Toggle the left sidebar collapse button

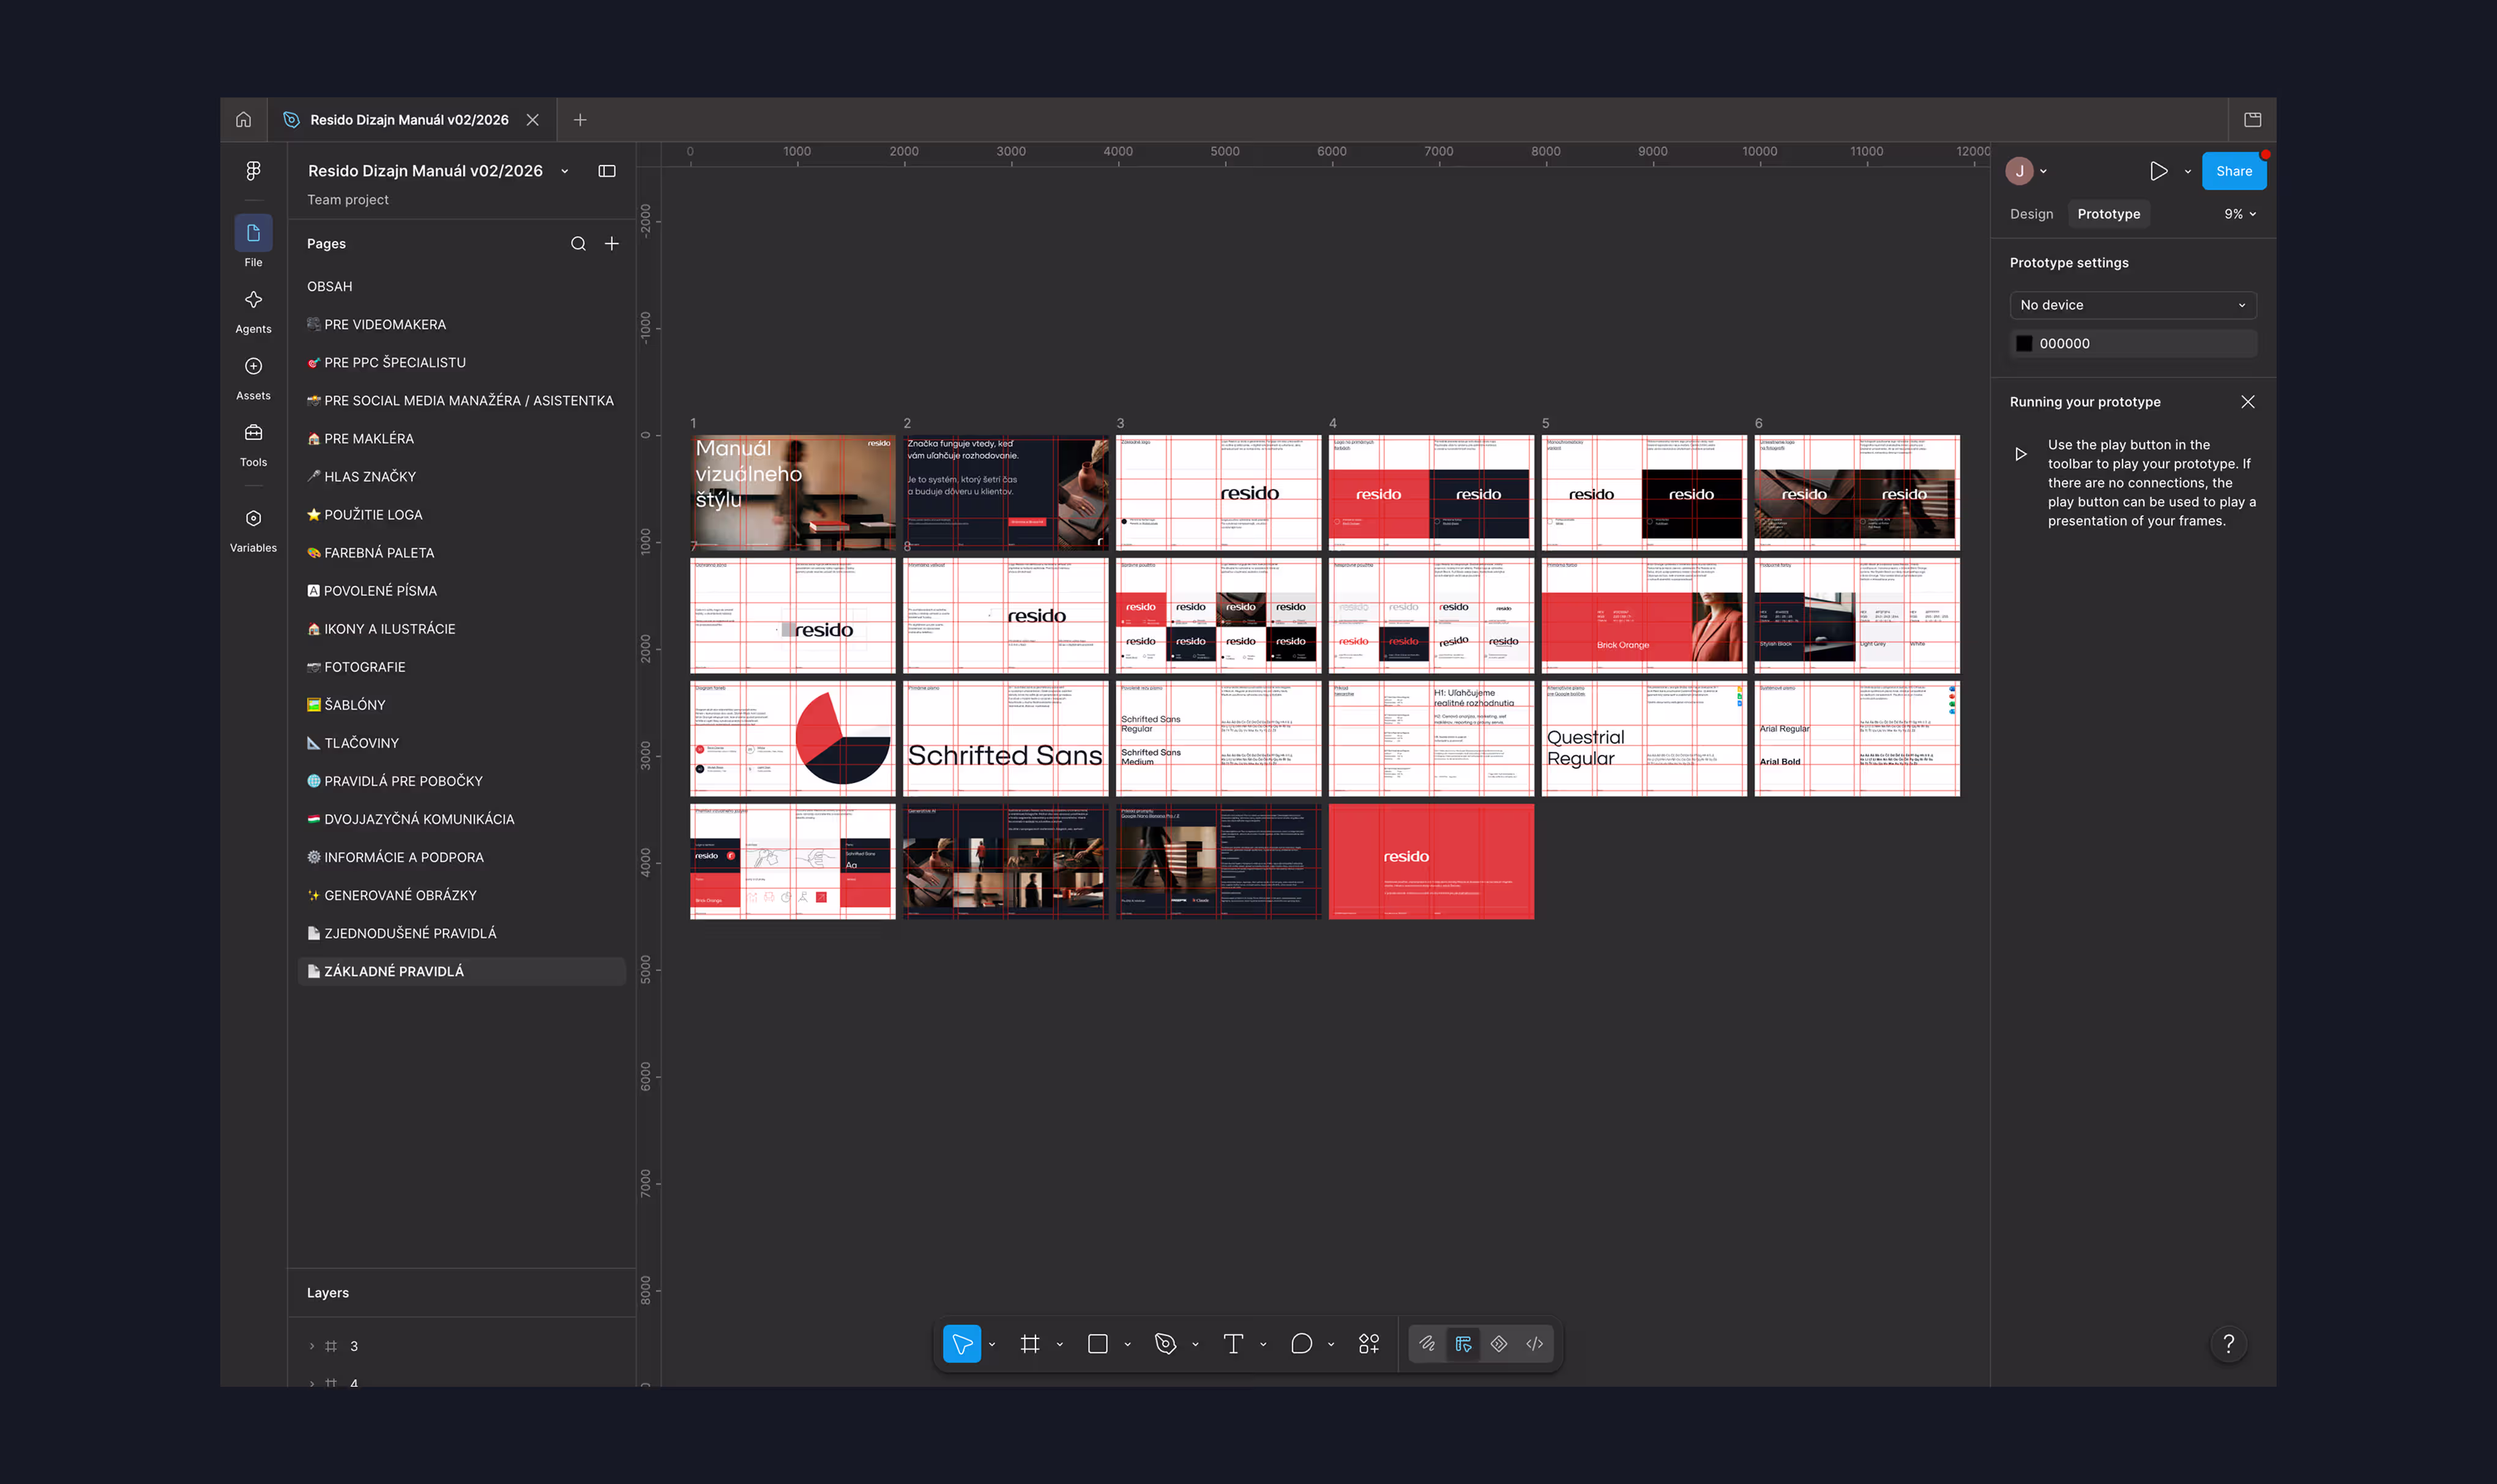[607, 171]
